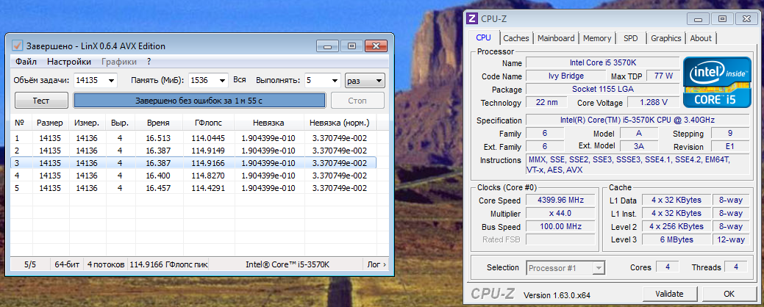Click the Intel Core i5 logo badge
The image size is (764, 307).
pos(715,83)
